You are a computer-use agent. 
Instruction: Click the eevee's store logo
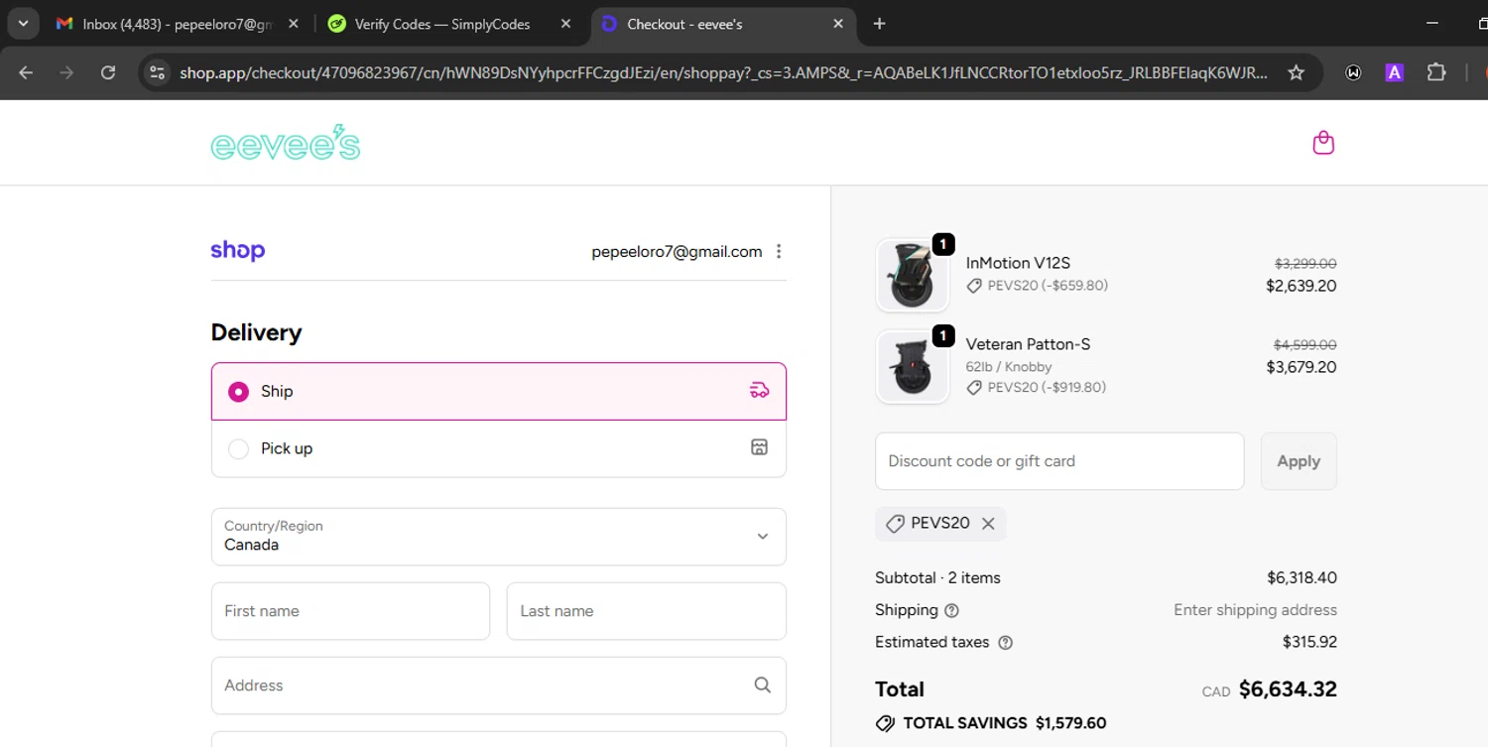pyautogui.click(x=286, y=143)
